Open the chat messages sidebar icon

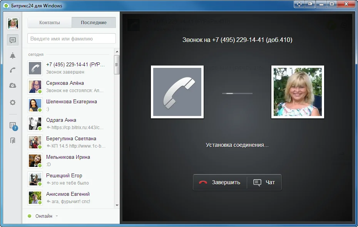[13, 40]
